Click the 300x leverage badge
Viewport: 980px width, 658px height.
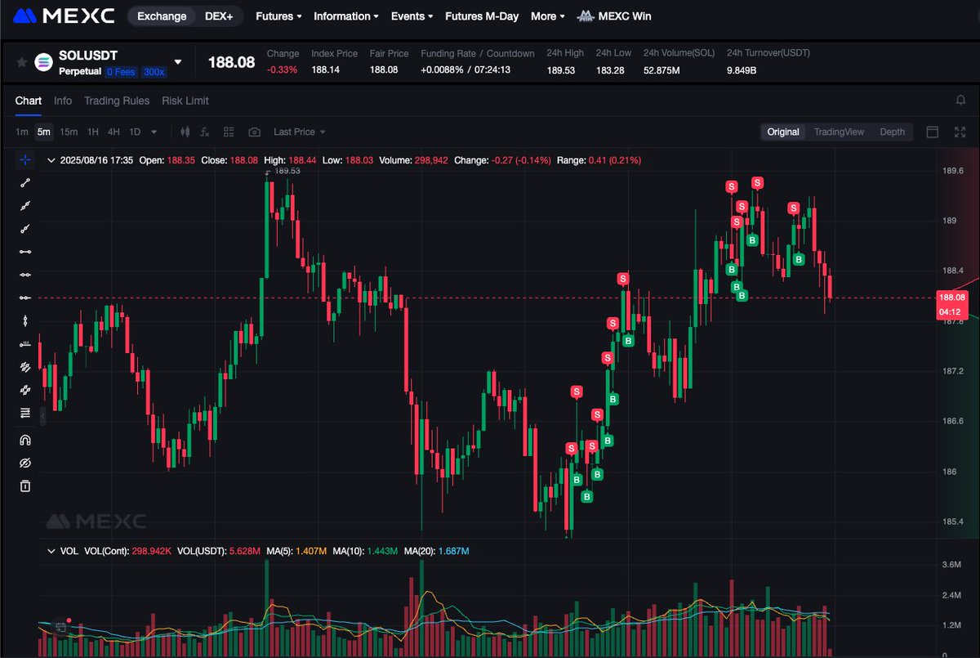click(154, 72)
